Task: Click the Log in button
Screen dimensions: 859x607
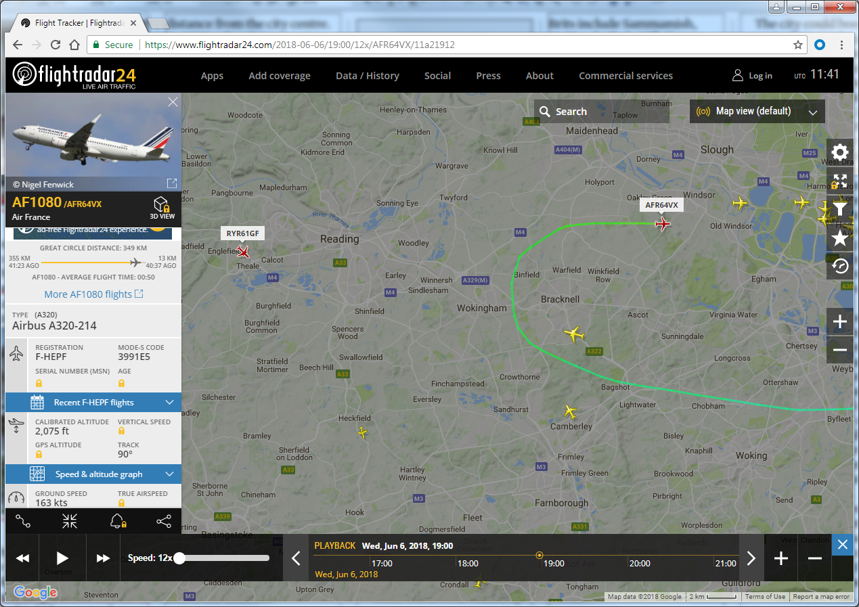Action: coord(752,76)
